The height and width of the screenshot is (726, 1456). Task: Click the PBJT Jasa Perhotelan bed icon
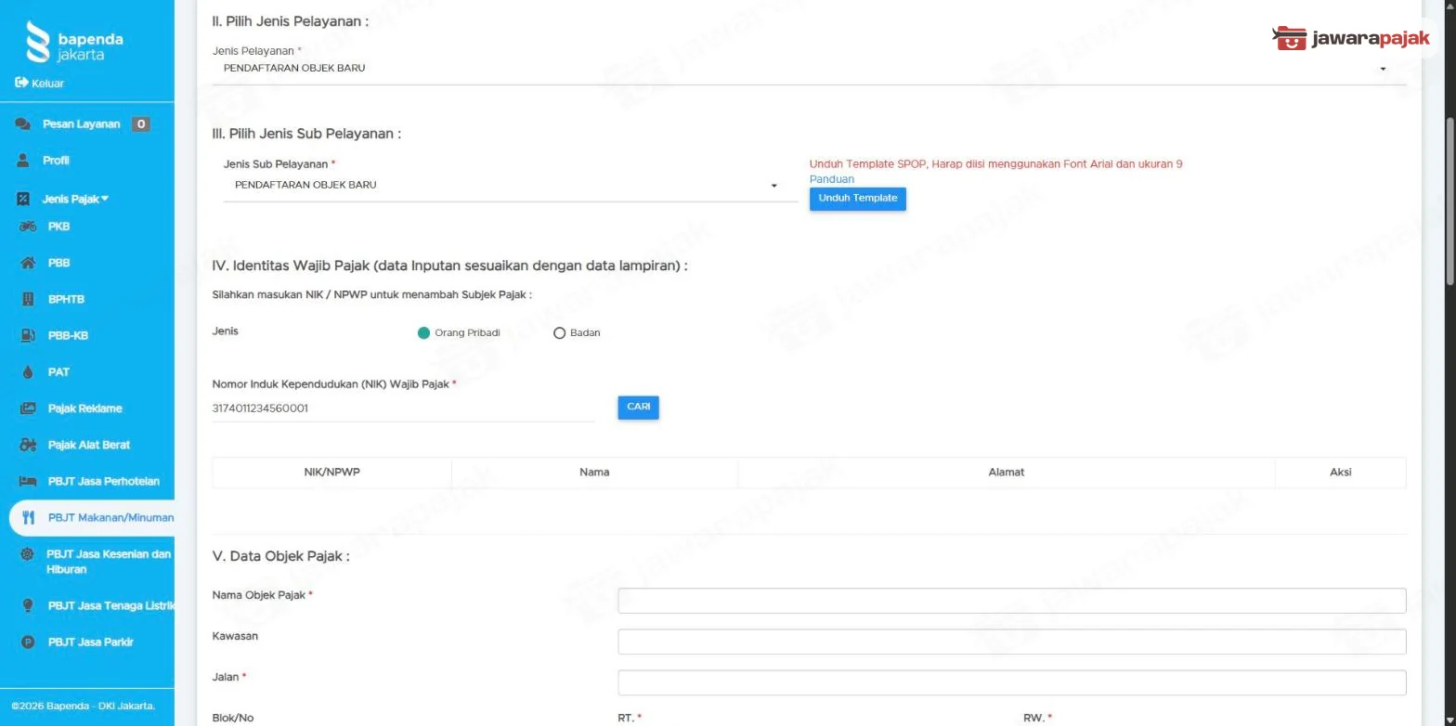click(28, 481)
